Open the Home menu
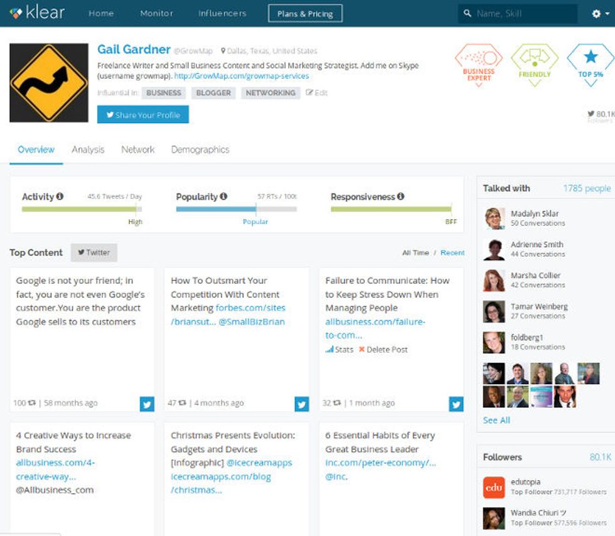The image size is (615, 536). click(101, 13)
